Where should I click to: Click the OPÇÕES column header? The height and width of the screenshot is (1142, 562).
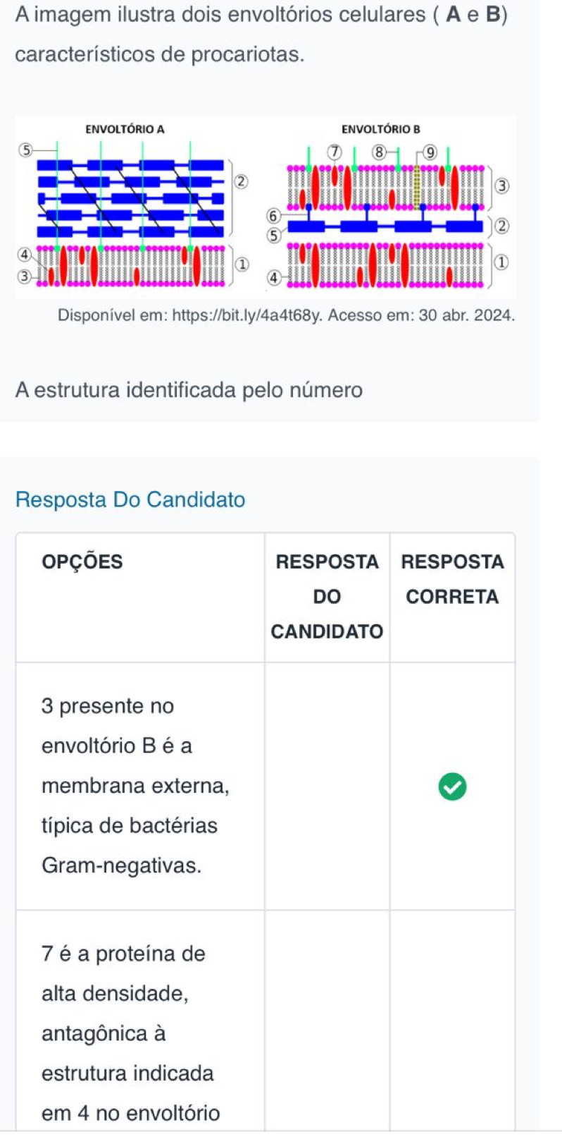(x=82, y=562)
